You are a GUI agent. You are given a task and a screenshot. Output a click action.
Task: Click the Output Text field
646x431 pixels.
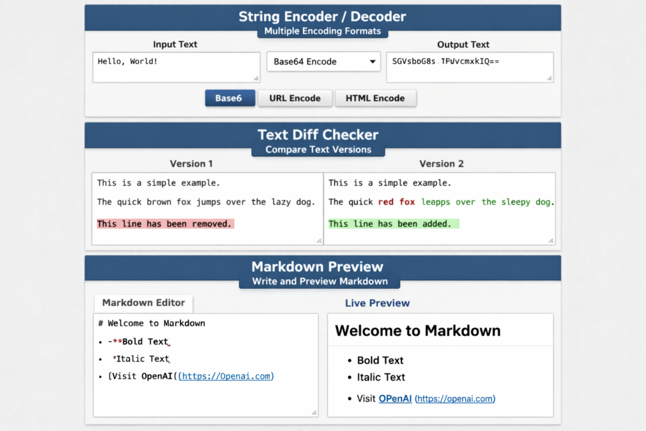coord(469,67)
